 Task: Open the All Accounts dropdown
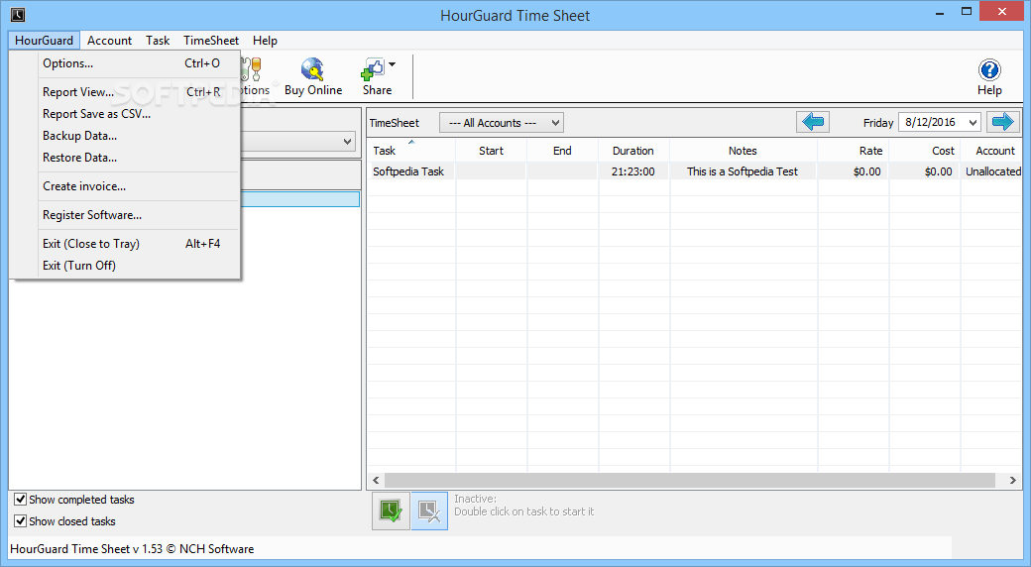[x=502, y=123]
